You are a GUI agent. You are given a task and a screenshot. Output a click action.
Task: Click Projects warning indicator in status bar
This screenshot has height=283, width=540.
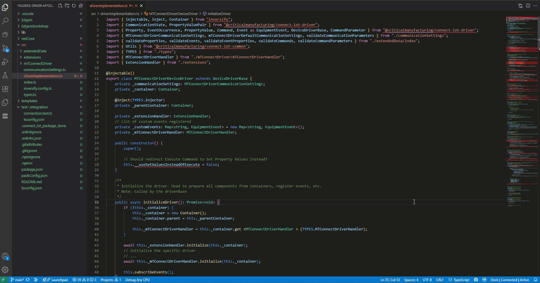coord(111,280)
